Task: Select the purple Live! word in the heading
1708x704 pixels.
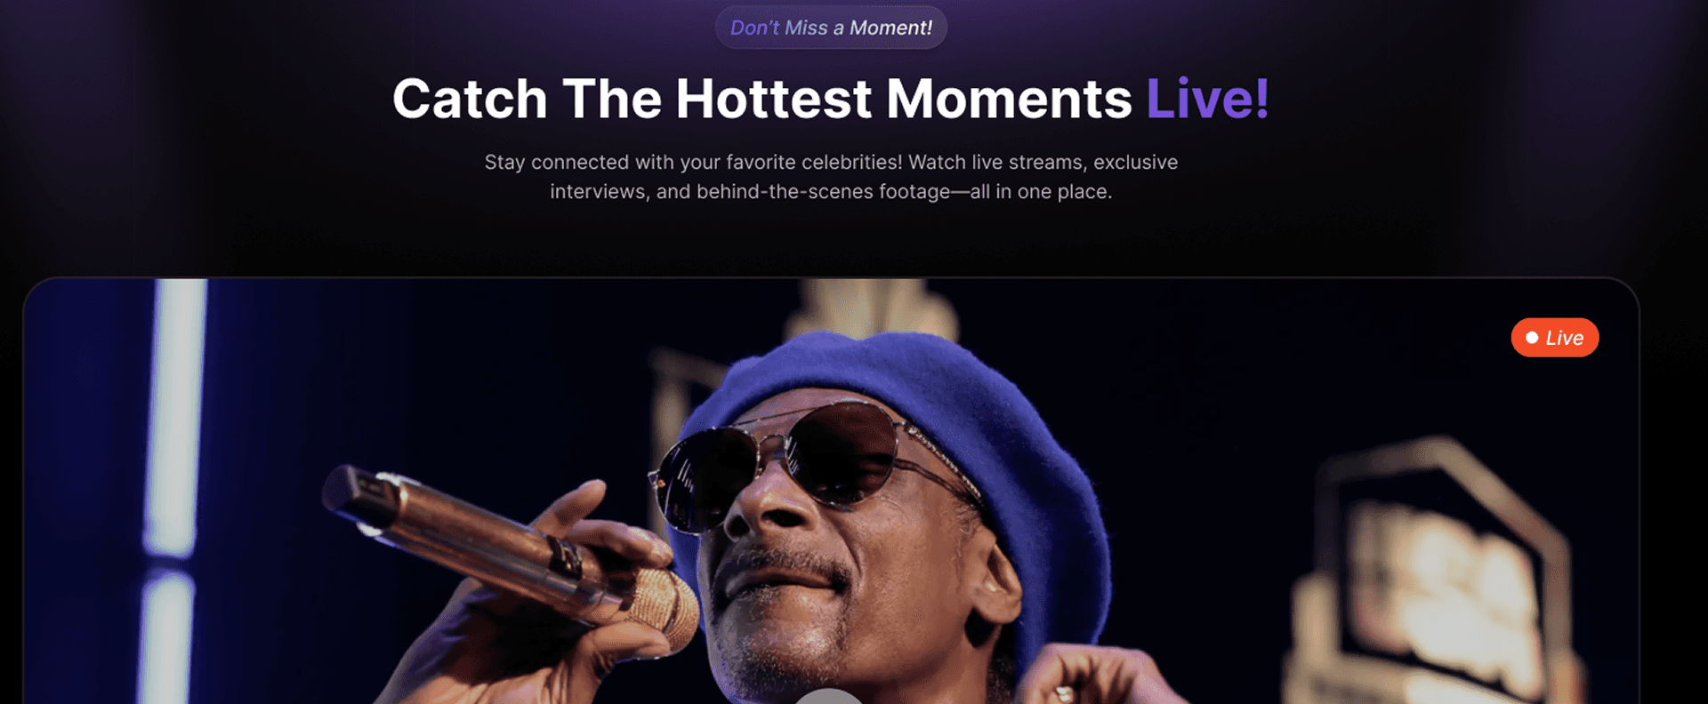Action: coord(1207,98)
